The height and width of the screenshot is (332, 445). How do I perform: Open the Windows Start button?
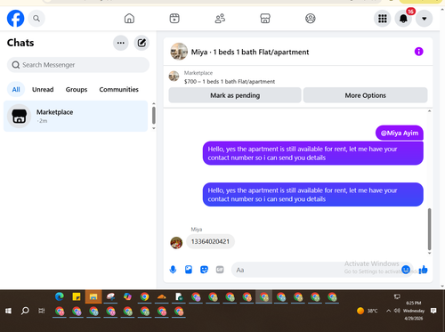point(8,311)
